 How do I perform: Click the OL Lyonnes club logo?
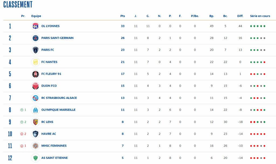(x=35, y=26)
